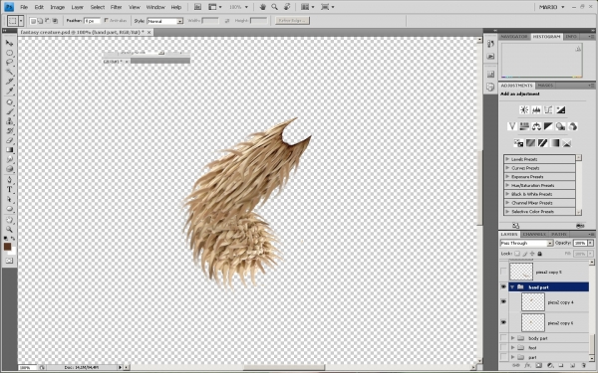Add a Black & White adjustment
598x373 pixels.
pyautogui.click(x=548, y=126)
